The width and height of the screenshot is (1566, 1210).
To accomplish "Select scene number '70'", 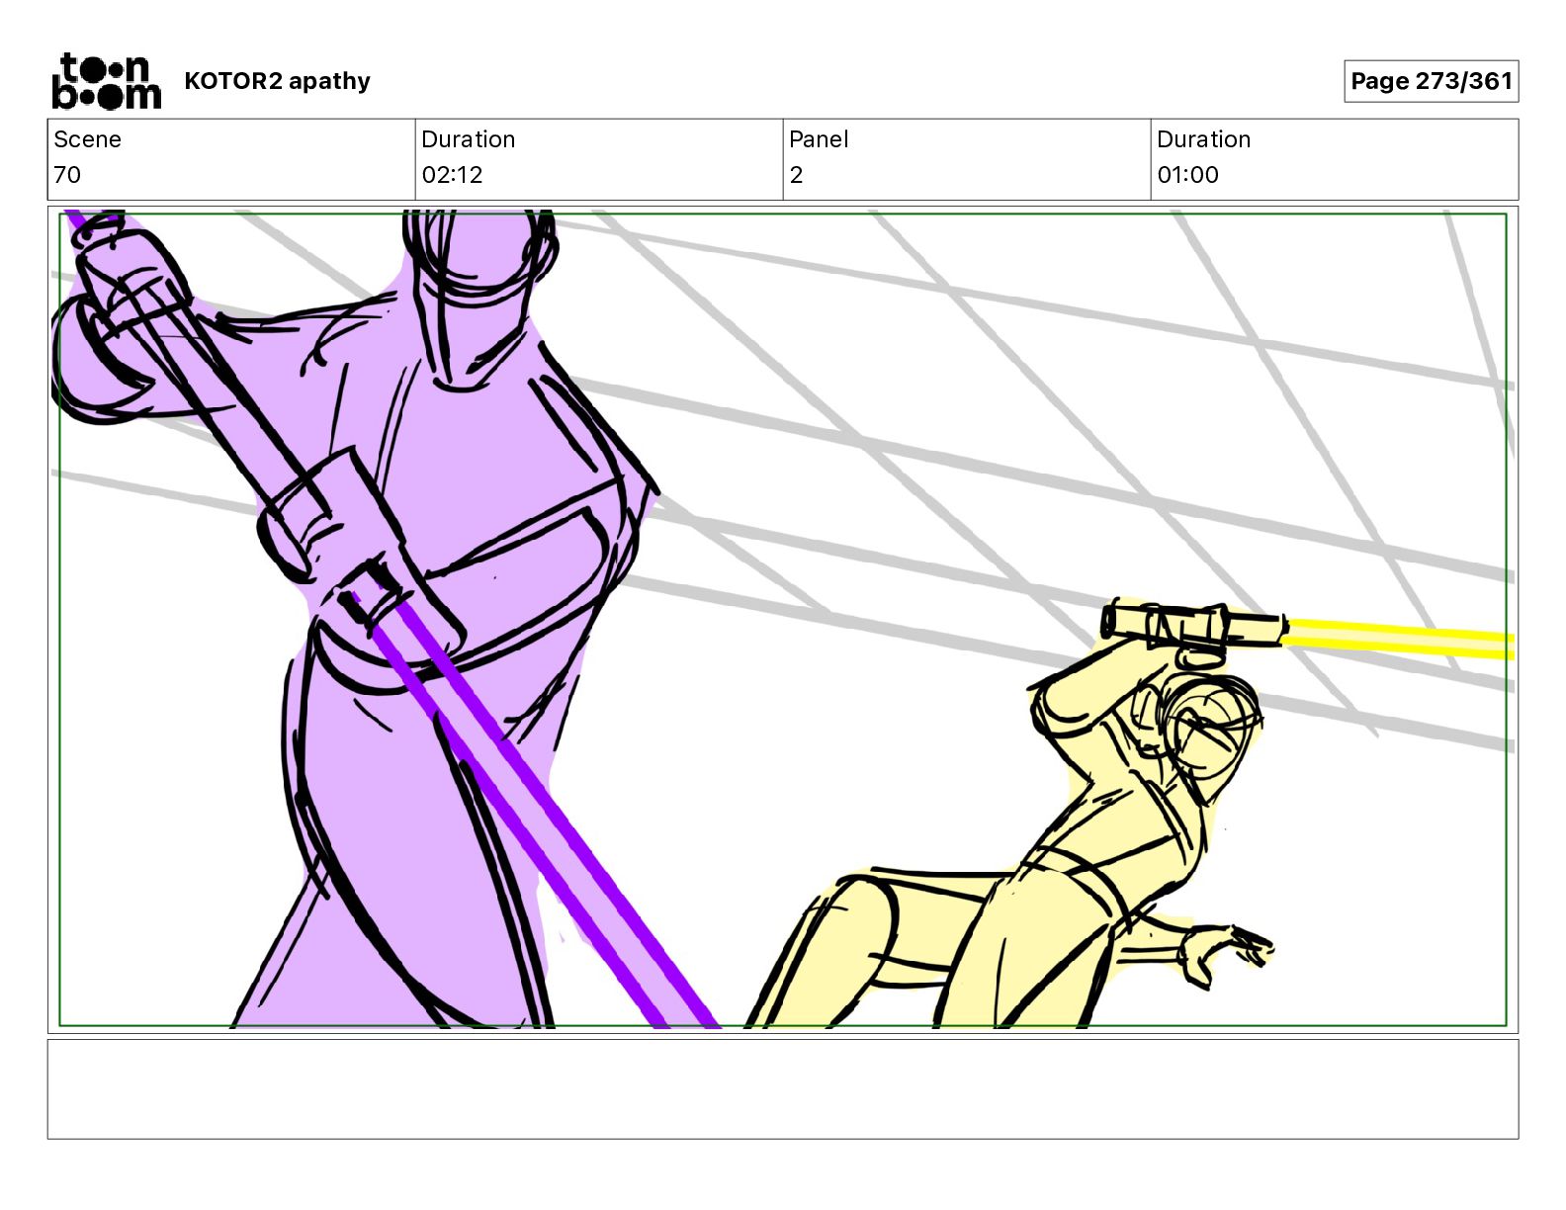I will 67,175.
